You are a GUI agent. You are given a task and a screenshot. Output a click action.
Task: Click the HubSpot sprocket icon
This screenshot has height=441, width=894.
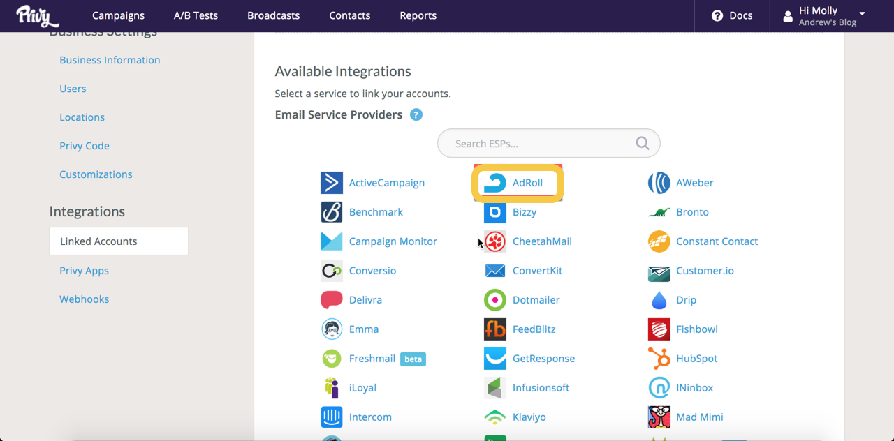[x=659, y=359]
